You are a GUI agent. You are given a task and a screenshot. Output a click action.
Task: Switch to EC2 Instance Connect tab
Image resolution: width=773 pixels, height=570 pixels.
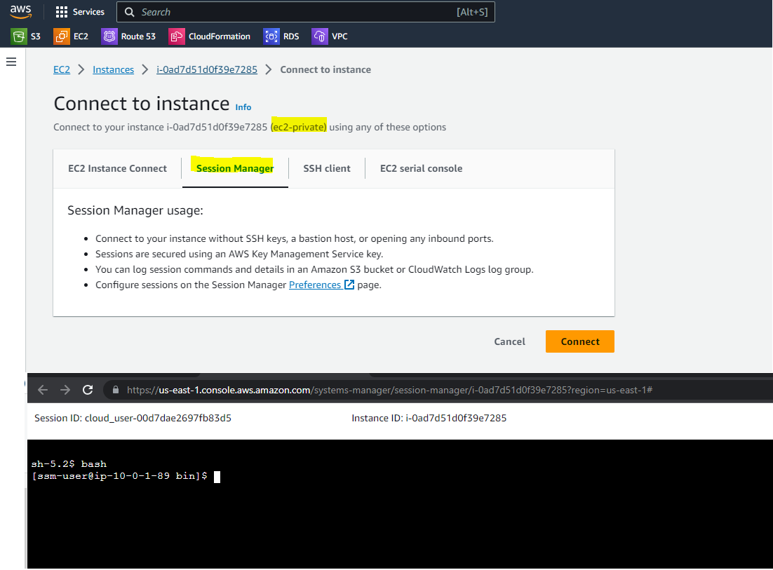[117, 168]
